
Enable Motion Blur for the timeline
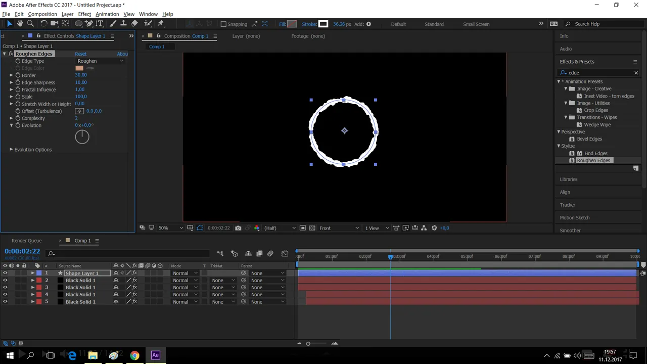(x=270, y=253)
